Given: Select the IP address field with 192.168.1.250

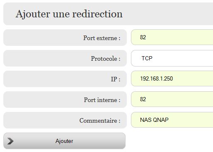Looking at the screenshot, I should pos(172,78).
